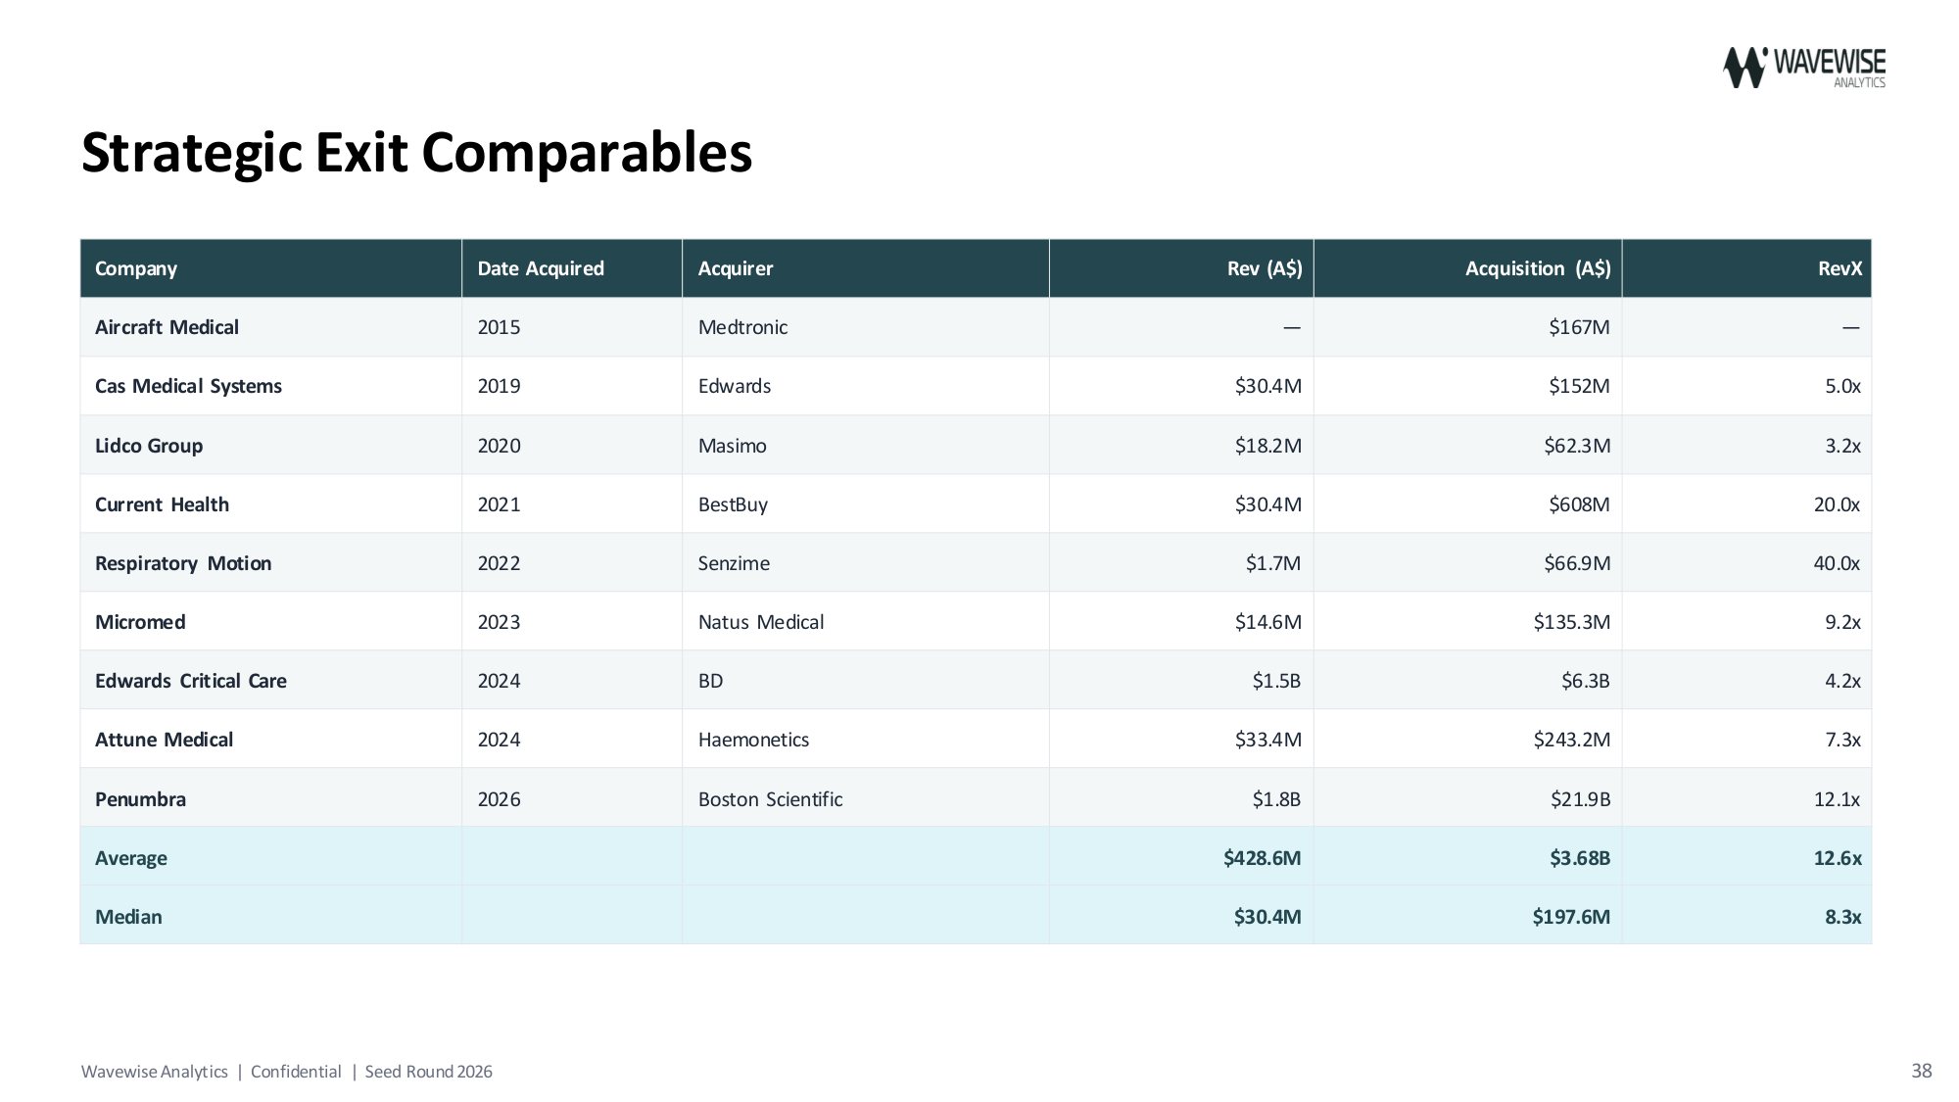The height and width of the screenshot is (1102, 1959).
Task: Click the acquirer 'Haemonetics'
Action: click(x=753, y=740)
